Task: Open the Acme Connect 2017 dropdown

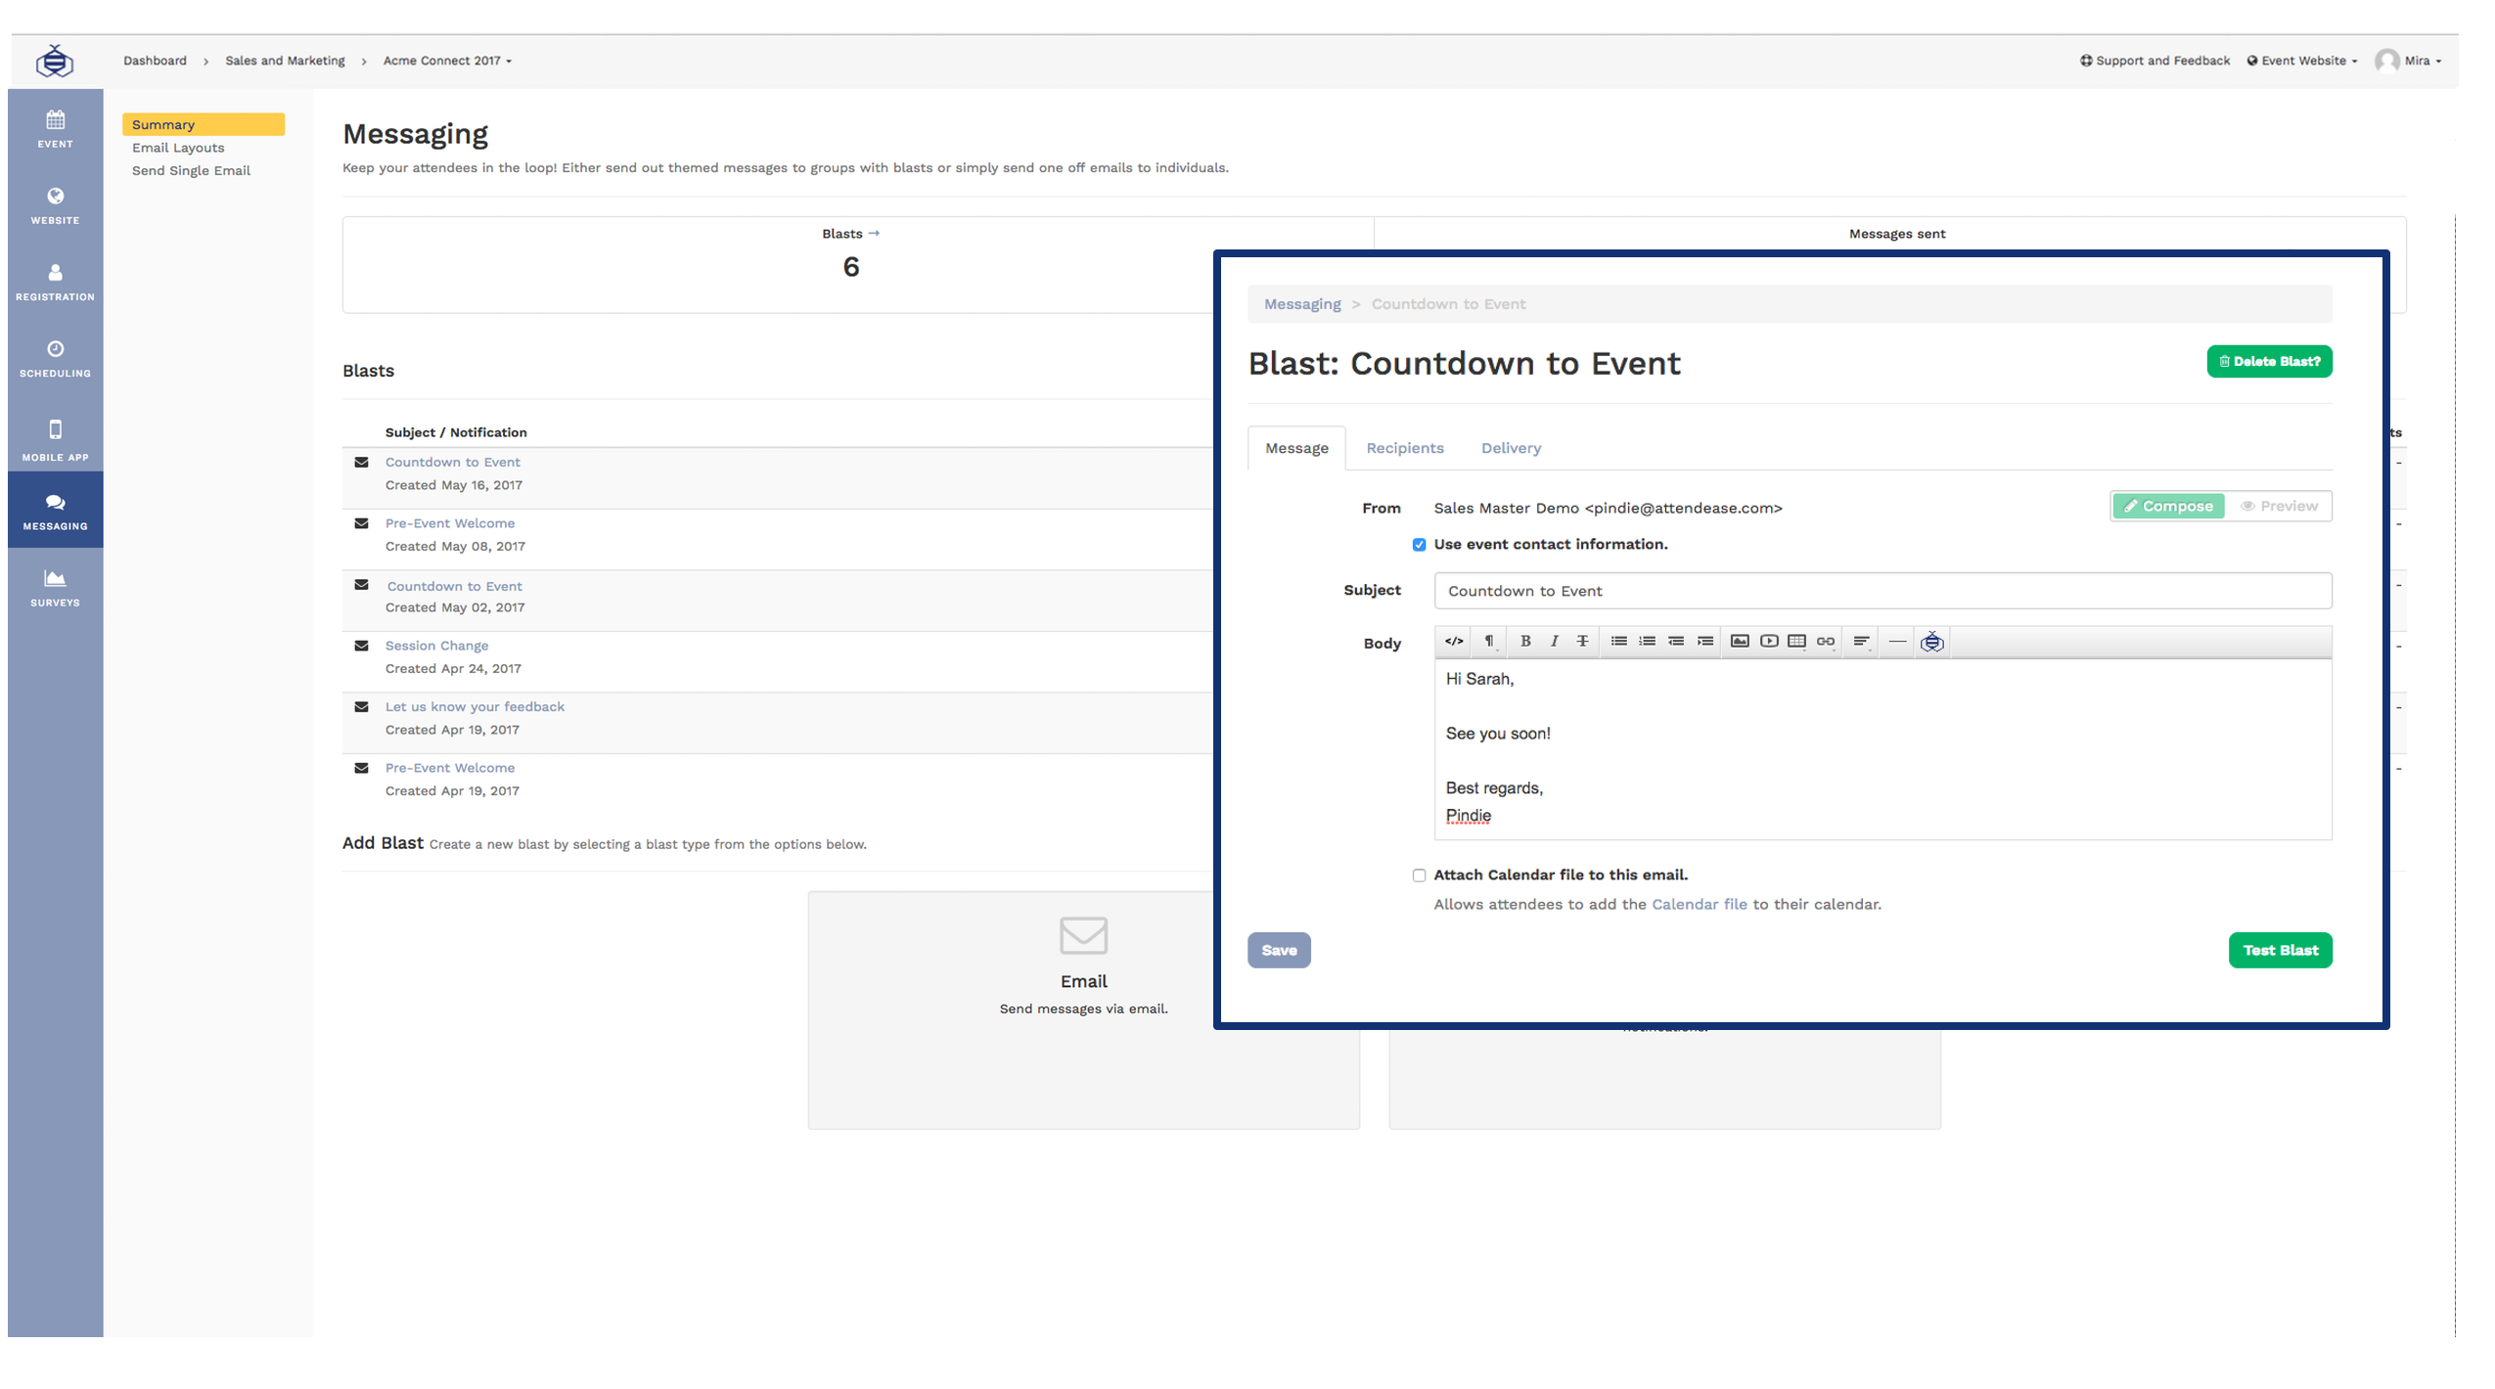Action: click(x=447, y=61)
